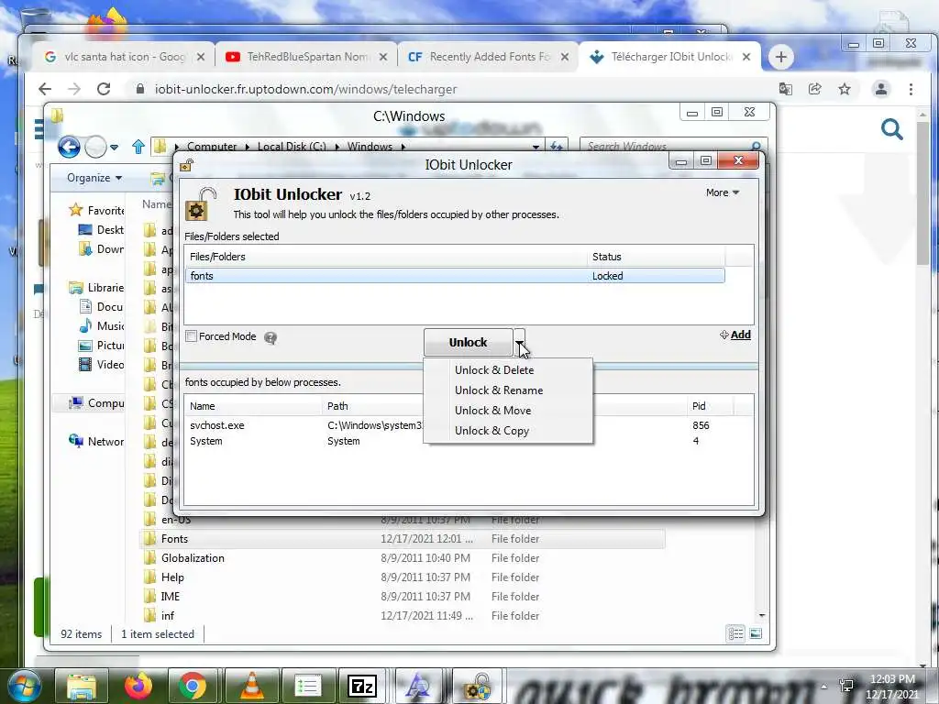Open Windows Explorer from the taskbar
Screen dimensions: 939x704
click(82, 686)
